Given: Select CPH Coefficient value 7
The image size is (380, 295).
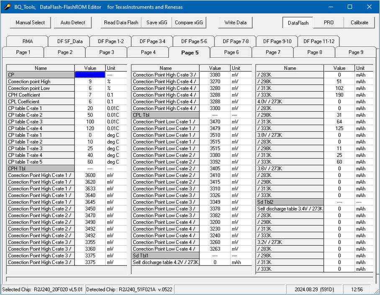Looking at the screenshot, I should [x=90, y=95].
